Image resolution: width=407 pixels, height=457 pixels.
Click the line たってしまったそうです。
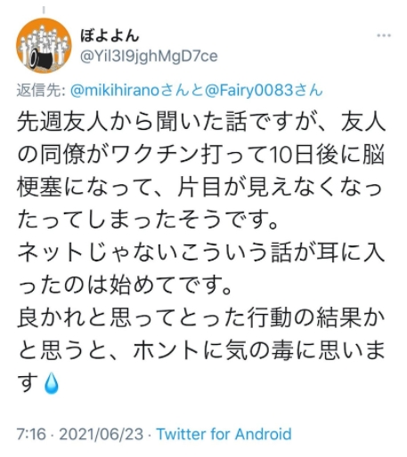click(148, 220)
